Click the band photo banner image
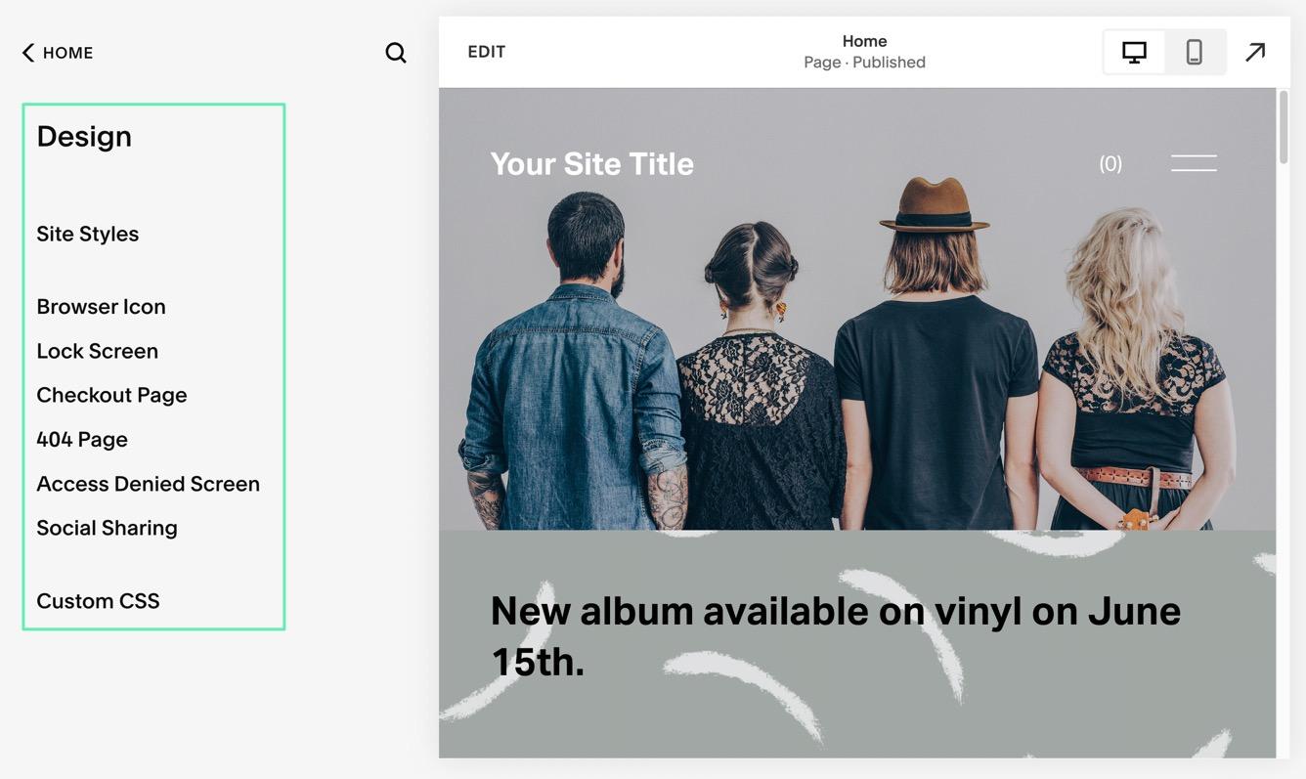The width and height of the screenshot is (1306, 779). (x=856, y=371)
